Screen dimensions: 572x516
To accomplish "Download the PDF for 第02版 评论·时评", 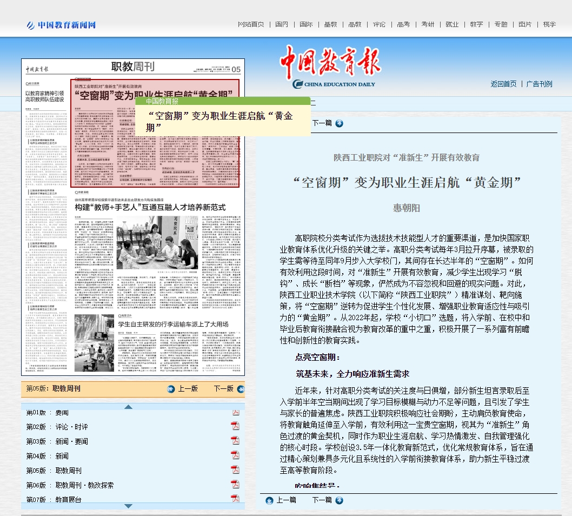I will pyautogui.click(x=235, y=426).
